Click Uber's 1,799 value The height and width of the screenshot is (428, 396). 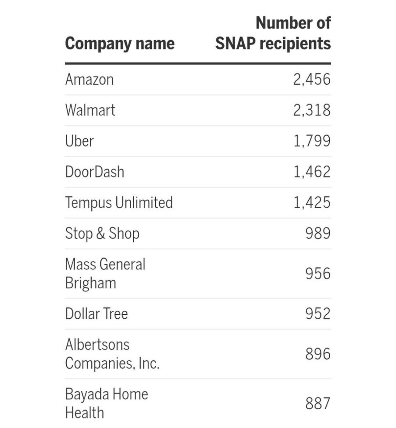click(312, 141)
